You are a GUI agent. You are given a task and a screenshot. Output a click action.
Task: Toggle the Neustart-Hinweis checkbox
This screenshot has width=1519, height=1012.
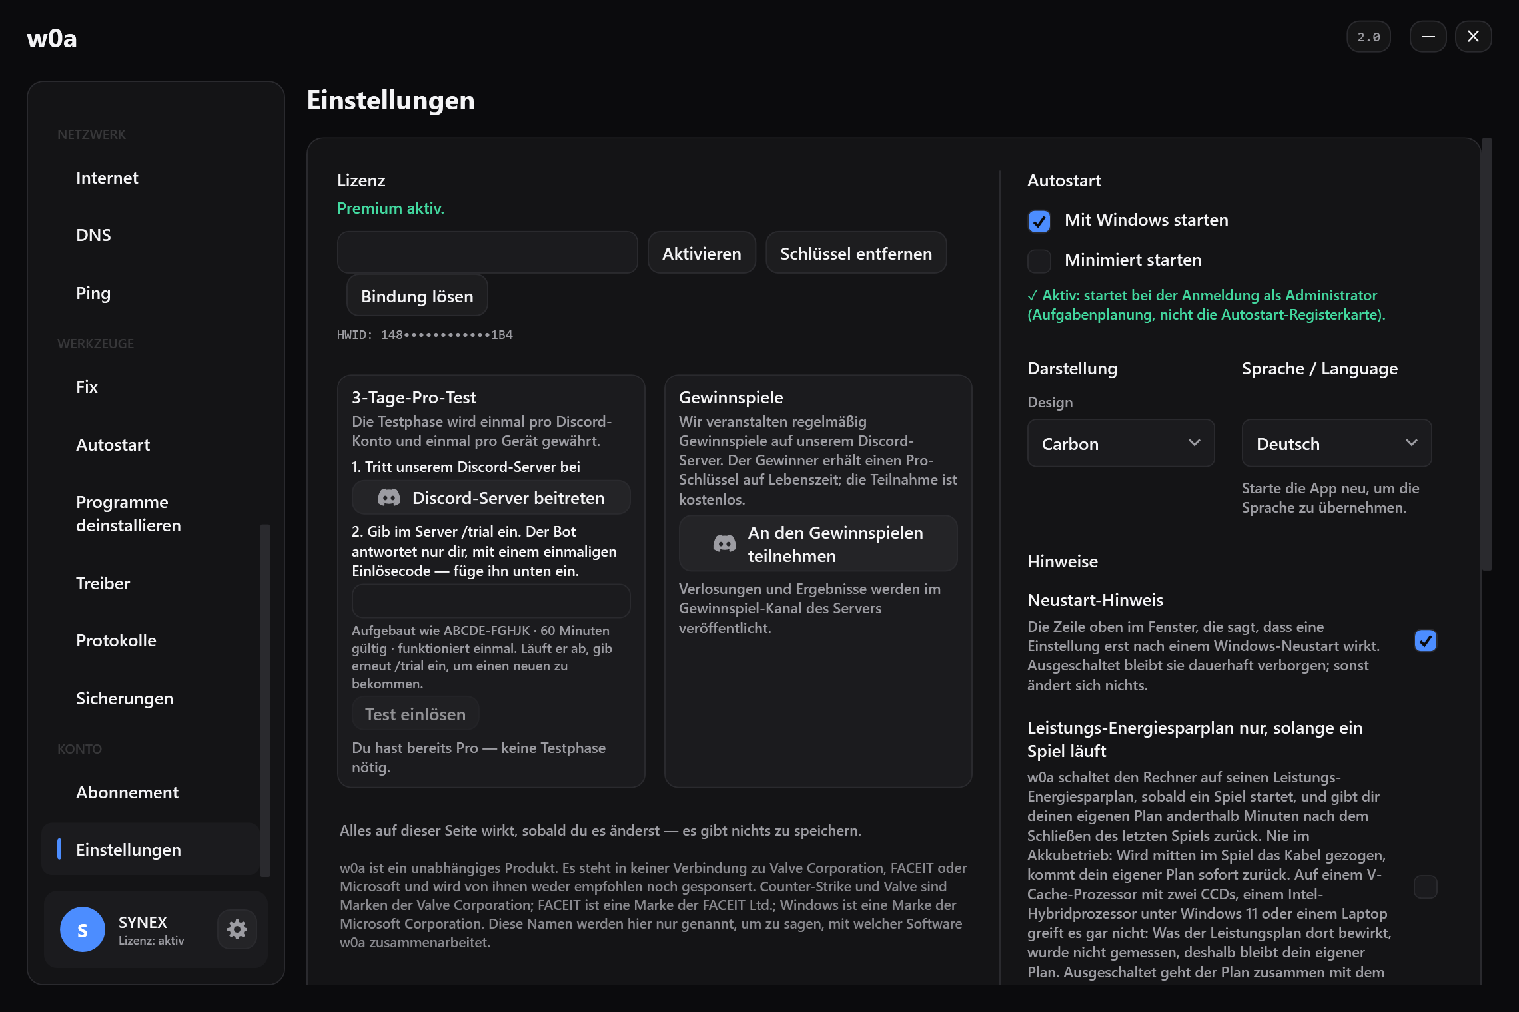coord(1426,640)
